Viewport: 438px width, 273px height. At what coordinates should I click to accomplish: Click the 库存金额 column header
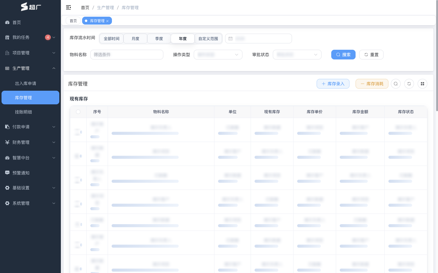pos(360,112)
